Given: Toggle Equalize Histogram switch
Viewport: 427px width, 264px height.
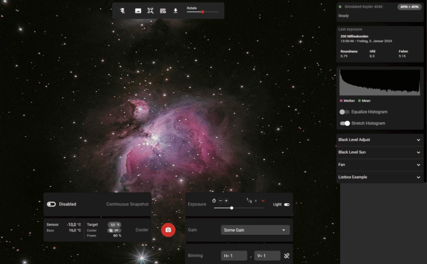Looking at the screenshot, I should click(x=344, y=112).
